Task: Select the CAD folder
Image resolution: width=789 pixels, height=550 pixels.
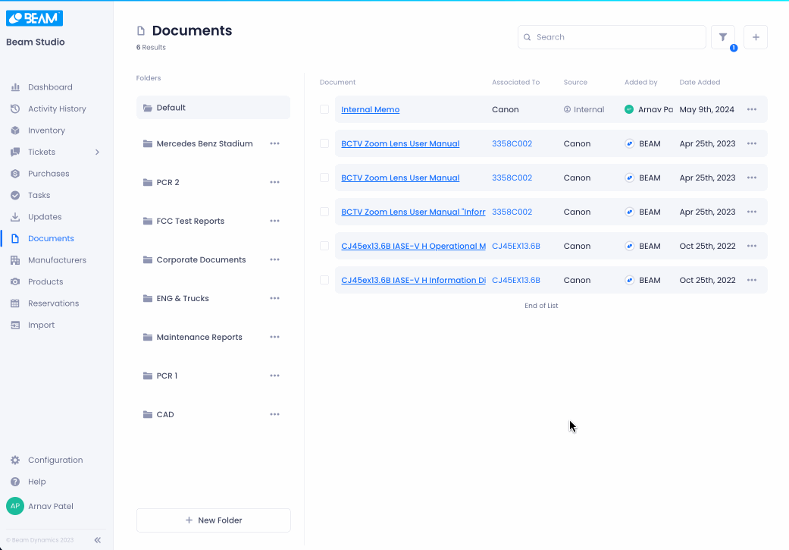Action: 165,414
